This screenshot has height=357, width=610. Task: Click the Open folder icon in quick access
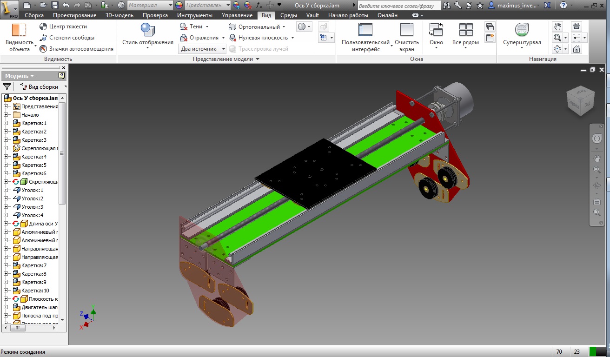coord(44,5)
